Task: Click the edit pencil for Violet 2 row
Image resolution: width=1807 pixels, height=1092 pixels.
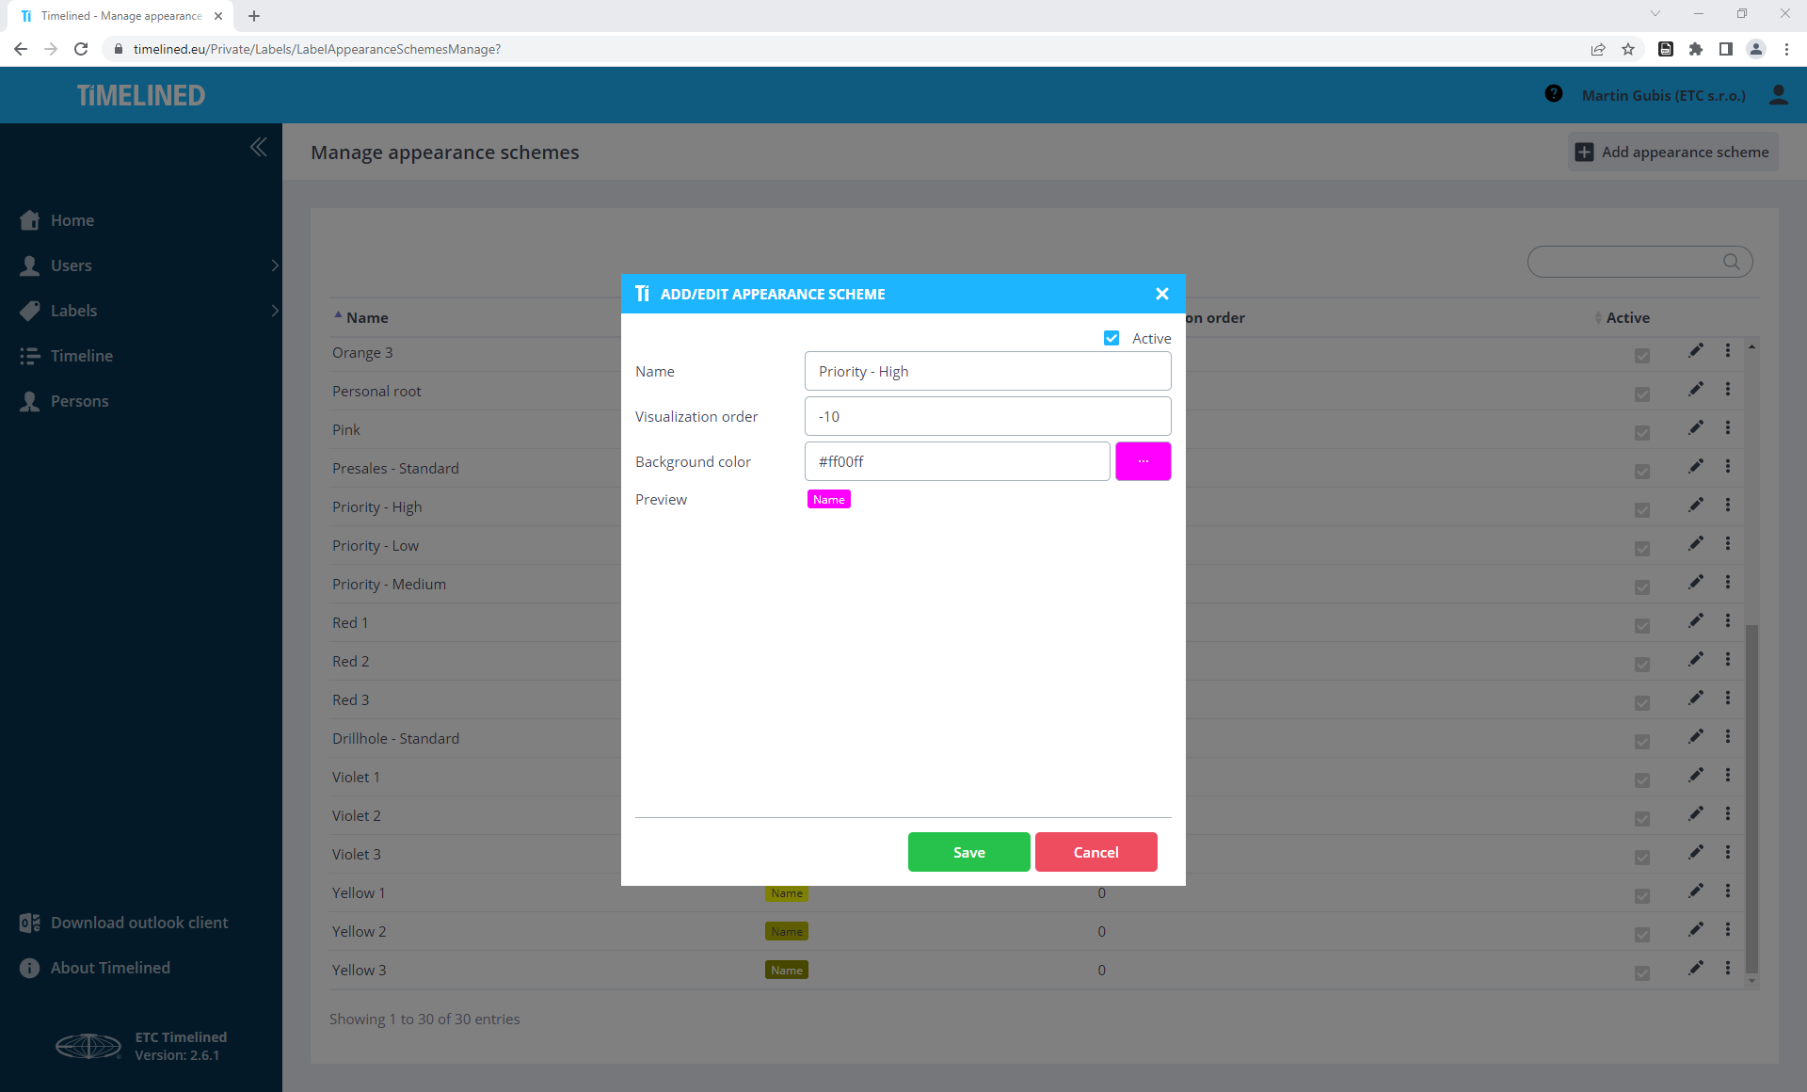Action: coord(1696,813)
